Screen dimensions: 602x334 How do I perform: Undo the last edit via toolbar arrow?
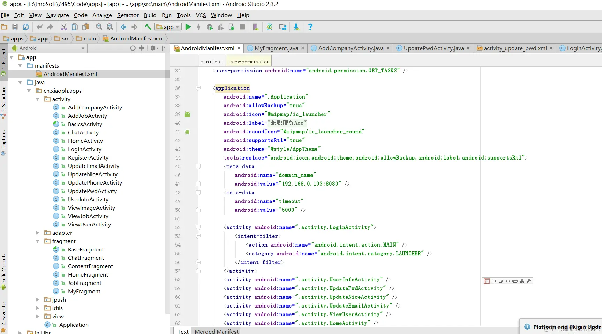[39, 27]
